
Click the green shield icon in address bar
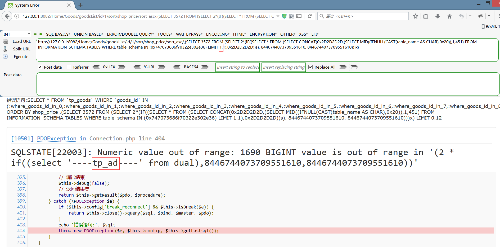pos(284,16)
